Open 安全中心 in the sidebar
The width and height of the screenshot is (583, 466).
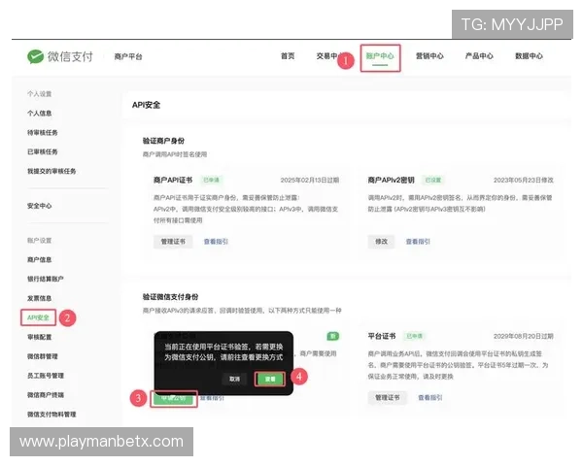coord(40,206)
